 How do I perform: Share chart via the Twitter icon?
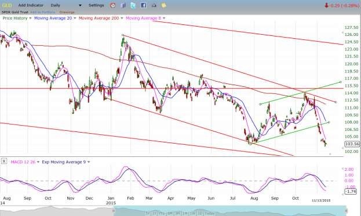(x=133, y=5)
